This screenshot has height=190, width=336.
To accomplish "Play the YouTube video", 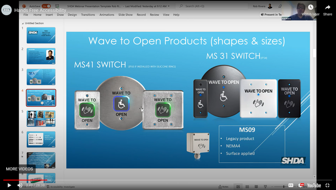I will coord(9,185).
